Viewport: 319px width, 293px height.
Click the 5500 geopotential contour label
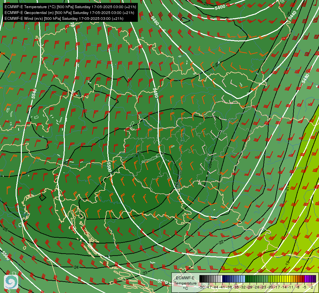pyautogui.click(x=109, y=167)
